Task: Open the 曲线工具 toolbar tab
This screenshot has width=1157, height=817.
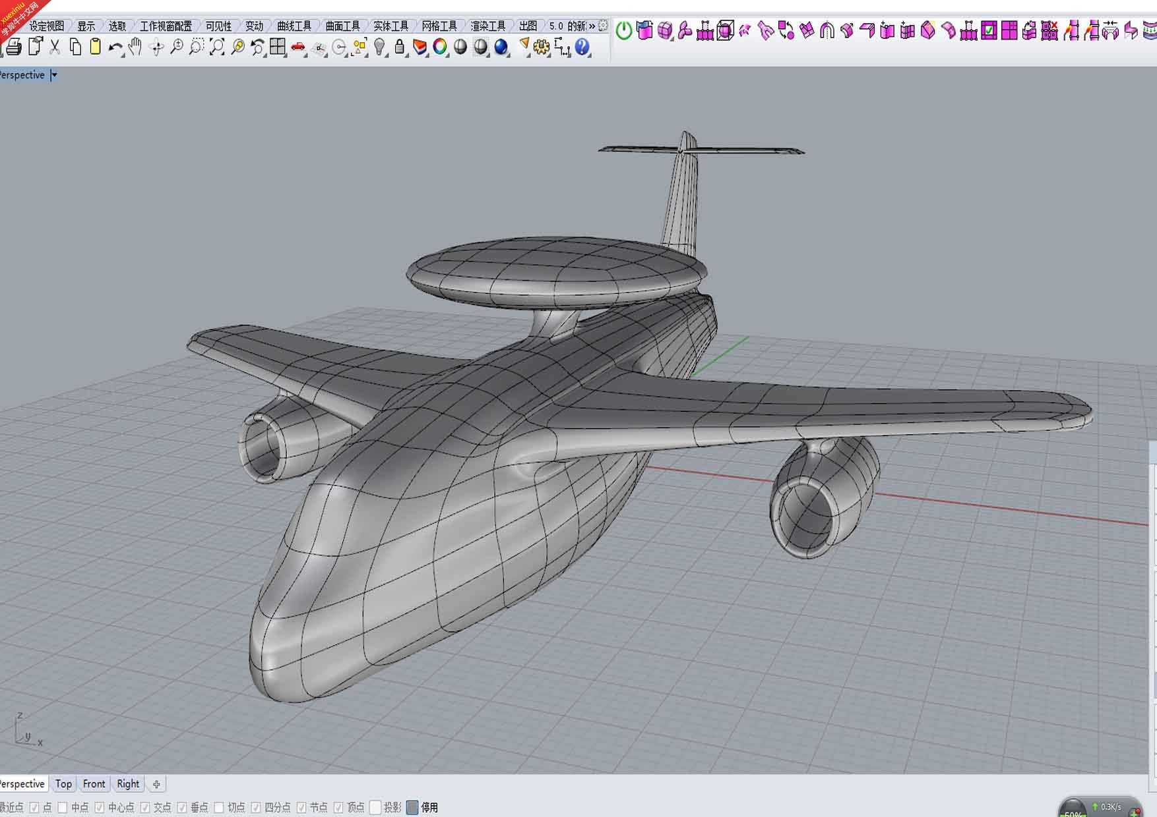Action: pos(294,26)
